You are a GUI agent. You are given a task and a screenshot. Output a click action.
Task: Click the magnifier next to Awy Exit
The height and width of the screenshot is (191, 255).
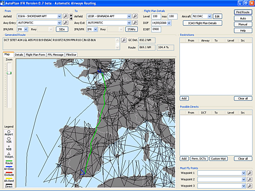click(135, 23)
